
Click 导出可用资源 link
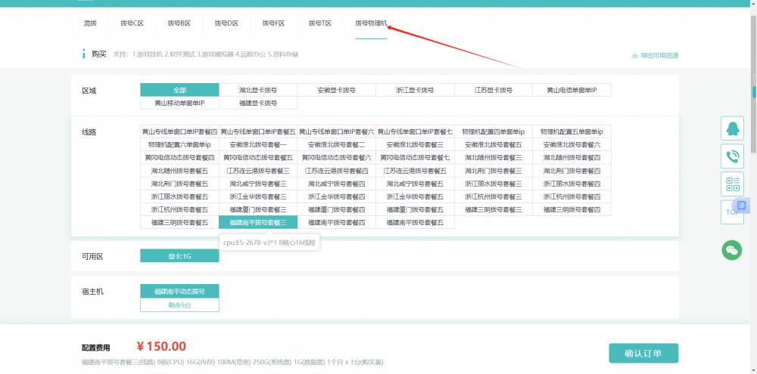point(659,55)
